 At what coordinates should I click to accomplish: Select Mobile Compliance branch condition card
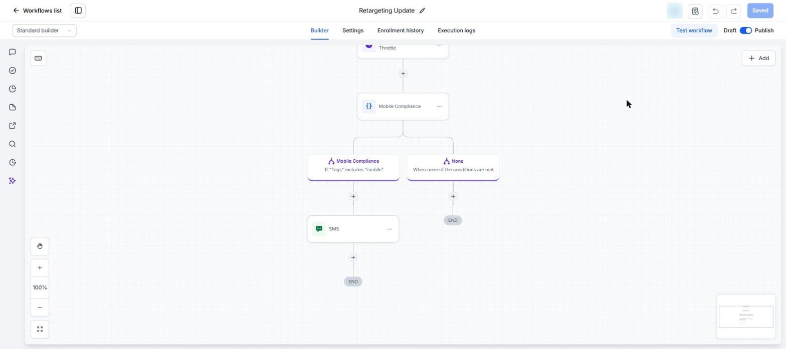click(x=353, y=167)
